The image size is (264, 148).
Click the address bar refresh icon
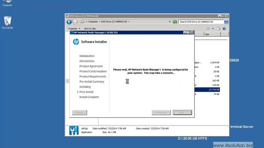[x=175, y=22]
